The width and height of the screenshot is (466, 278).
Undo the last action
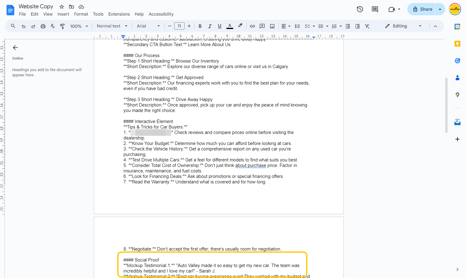(x=24, y=26)
